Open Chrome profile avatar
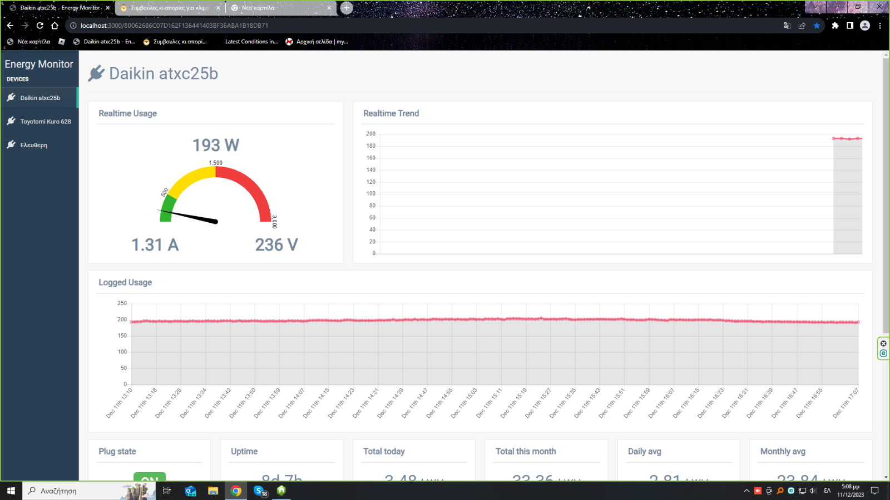 tap(865, 26)
